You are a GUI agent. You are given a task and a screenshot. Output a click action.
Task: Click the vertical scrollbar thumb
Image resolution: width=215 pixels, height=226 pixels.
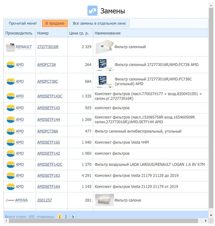[211, 108]
